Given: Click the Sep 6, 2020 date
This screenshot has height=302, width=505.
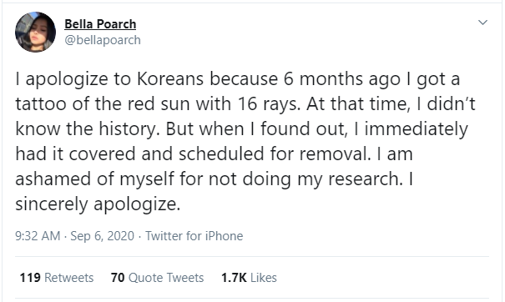Looking at the screenshot, I should [102, 236].
